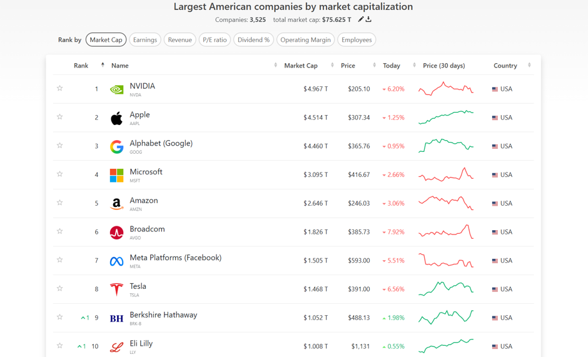588x357 pixels.
Task: Click the Broadcom logo icon
Action: [x=116, y=233]
